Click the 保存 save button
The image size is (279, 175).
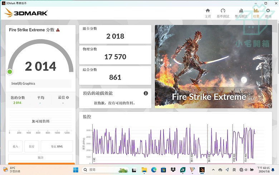(x=32, y=146)
